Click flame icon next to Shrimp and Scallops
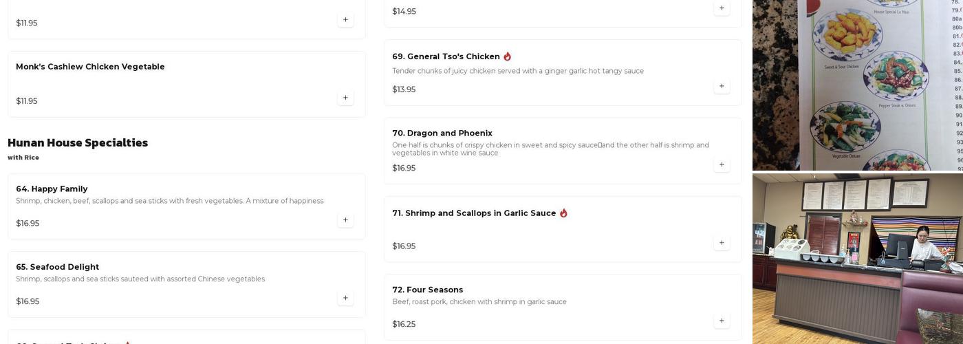 (x=563, y=213)
